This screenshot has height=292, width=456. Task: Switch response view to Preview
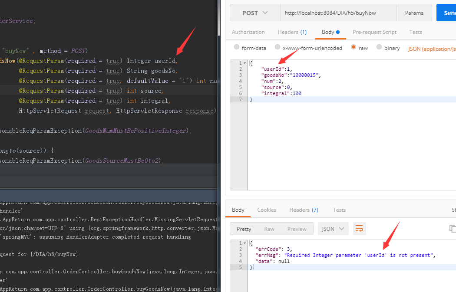297,229
